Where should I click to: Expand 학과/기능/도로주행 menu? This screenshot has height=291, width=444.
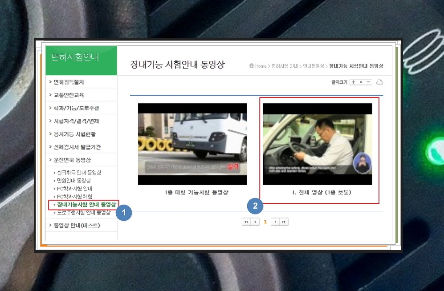coord(81,108)
